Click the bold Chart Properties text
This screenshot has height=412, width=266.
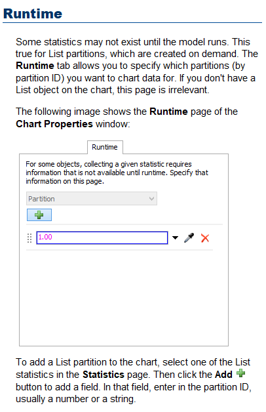(54, 124)
